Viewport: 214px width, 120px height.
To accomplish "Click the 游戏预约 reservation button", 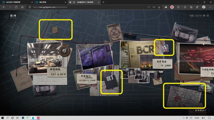I will [x=200, y=110].
